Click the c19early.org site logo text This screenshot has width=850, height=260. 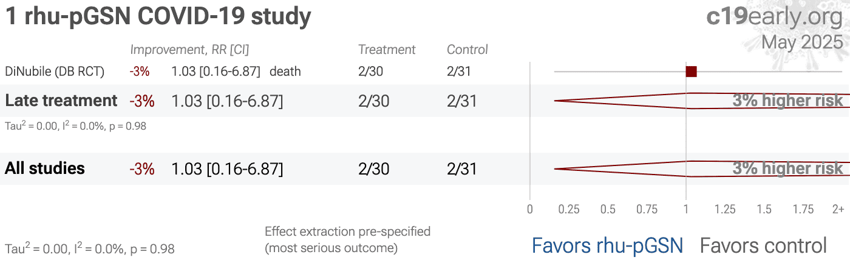[x=775, y=18]
